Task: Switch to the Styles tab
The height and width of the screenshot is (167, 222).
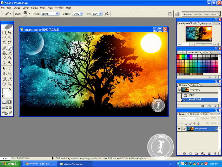Action: tap(205, 52)
